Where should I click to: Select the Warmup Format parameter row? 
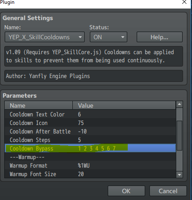tap(90, 165)
